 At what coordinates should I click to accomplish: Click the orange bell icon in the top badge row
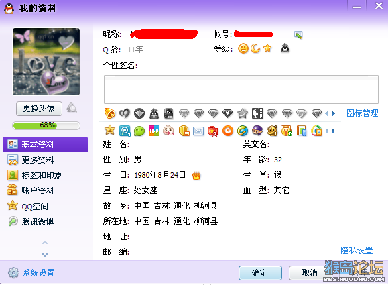click(110, 113)
